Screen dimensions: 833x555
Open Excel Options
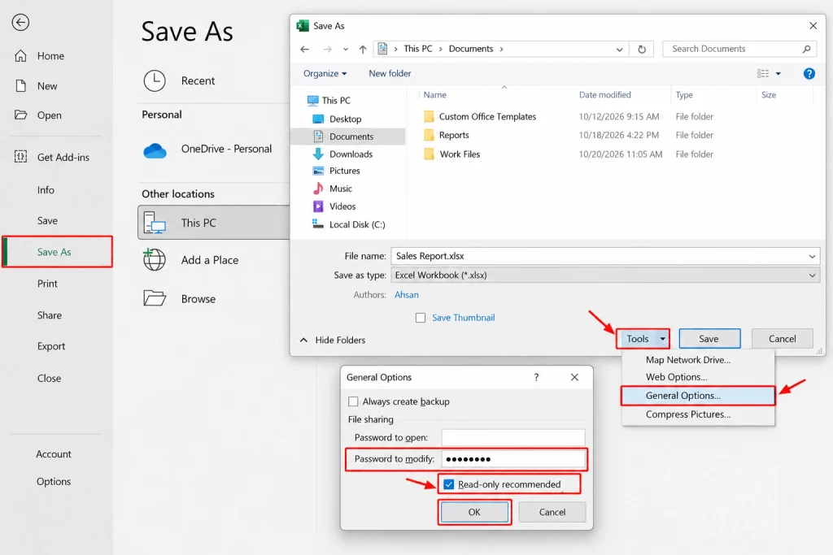[x=53, y=481]
